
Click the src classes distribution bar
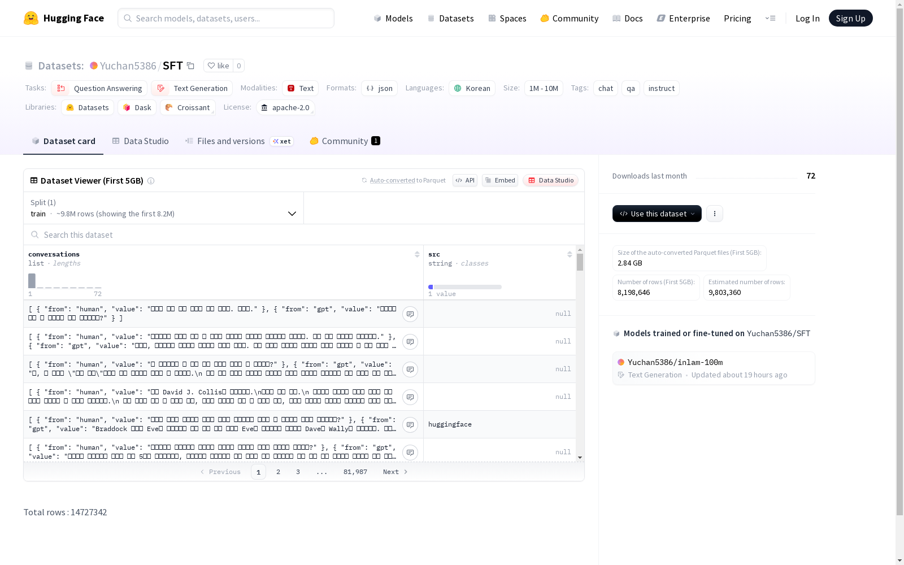click(x=465, y=287)
